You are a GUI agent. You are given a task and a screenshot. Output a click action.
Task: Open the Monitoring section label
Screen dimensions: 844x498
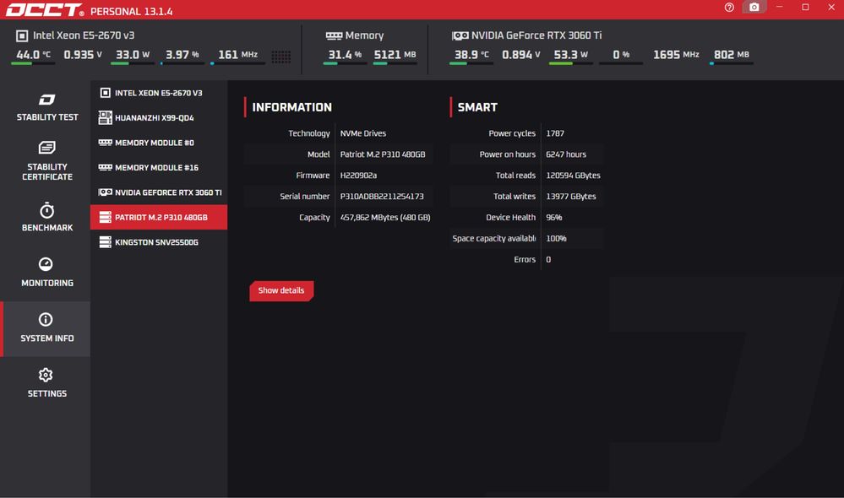tap(47, 283)
